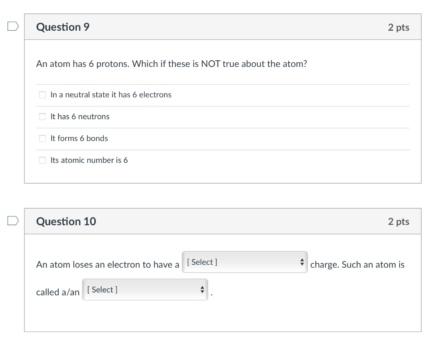Click the 'It forms 6 bonds' answer label text

(x=79, y=138)
